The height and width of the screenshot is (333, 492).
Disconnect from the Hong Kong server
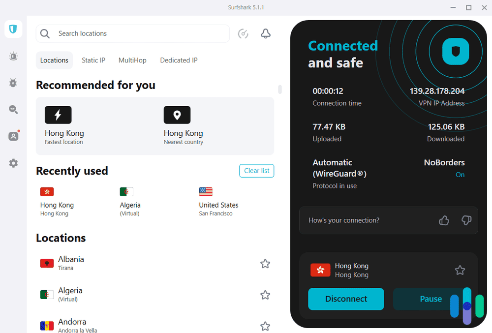(346, 299)
